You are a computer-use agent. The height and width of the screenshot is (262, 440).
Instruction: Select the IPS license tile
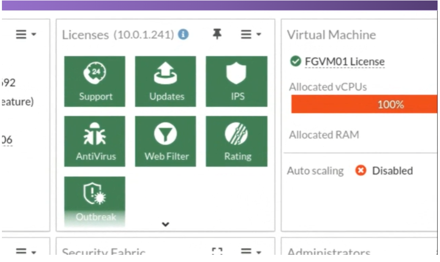coord(236,81)
